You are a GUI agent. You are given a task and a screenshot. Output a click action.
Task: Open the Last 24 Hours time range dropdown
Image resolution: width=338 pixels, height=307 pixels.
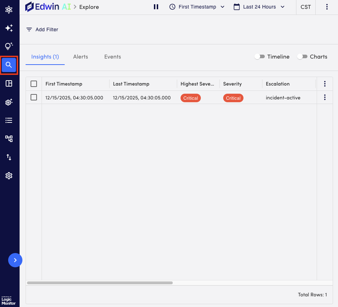pos(259,7)
